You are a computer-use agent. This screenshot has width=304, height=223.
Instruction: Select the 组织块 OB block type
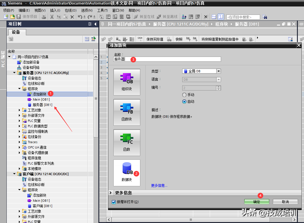127,82
